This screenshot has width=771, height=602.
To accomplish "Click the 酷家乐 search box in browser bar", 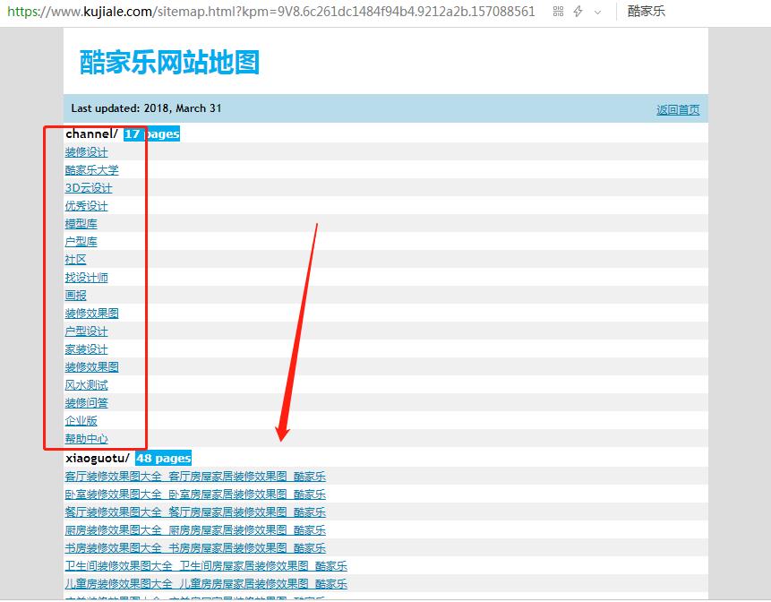I will [647, 12].
